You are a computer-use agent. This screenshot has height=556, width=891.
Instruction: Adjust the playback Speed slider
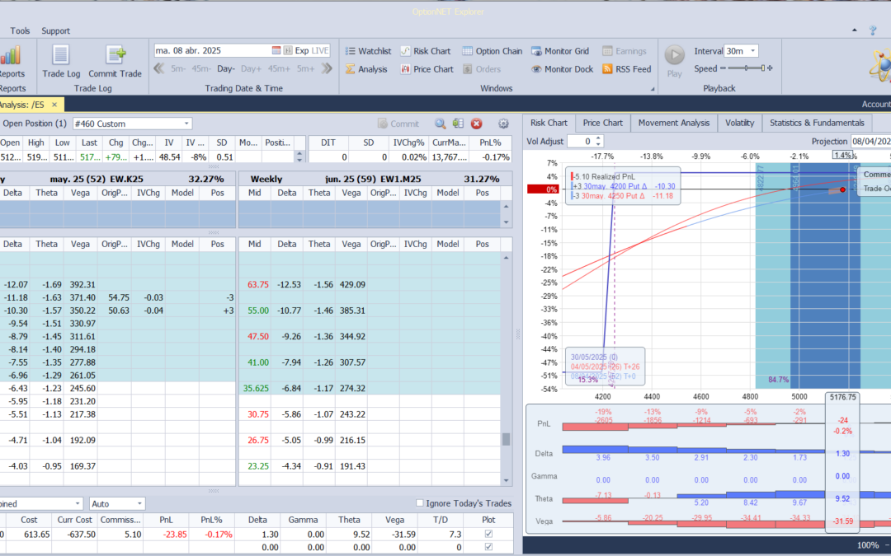tap(746, 68)
